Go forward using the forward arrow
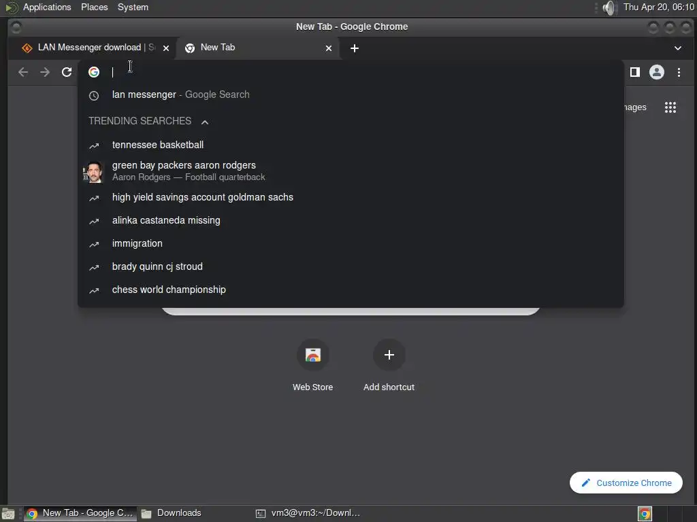This screenshot has height=522, width=697. click(45, 72)
